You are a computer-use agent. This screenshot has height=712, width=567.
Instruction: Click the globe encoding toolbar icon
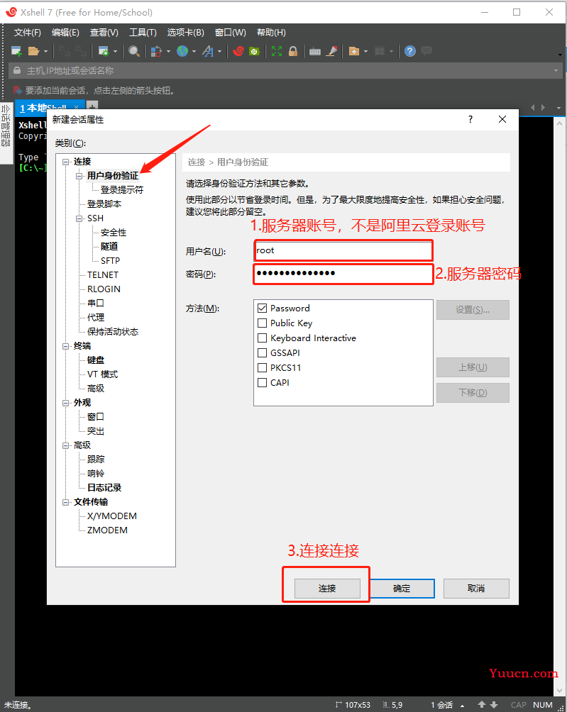(182, 51)
